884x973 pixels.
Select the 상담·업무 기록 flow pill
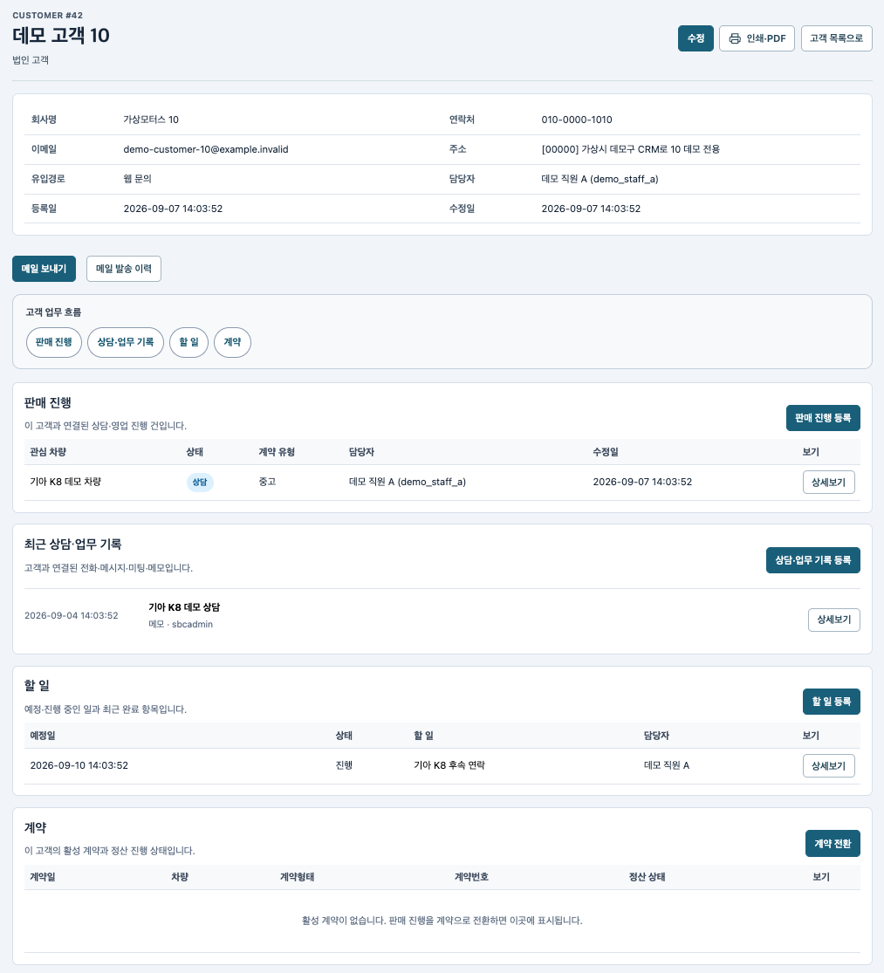tap(126, 343)
